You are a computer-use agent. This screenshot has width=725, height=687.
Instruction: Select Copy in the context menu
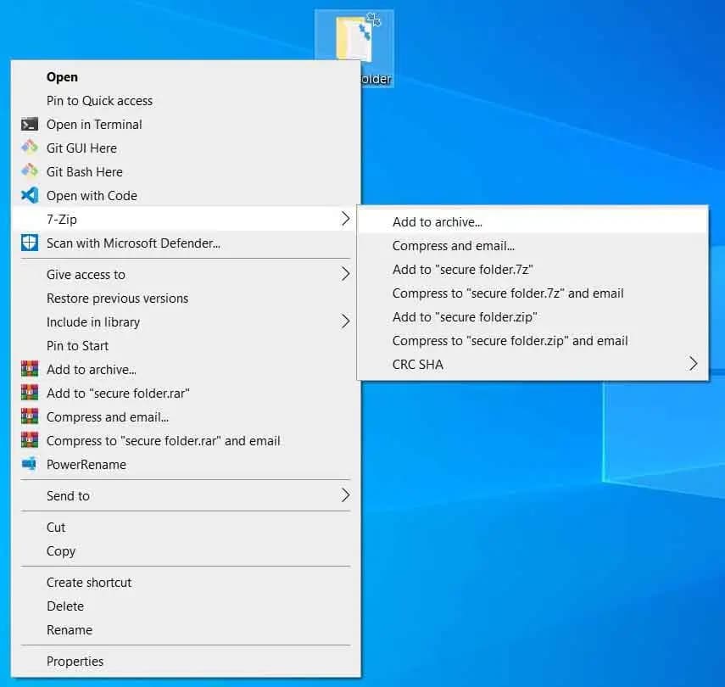click(185, 551)
